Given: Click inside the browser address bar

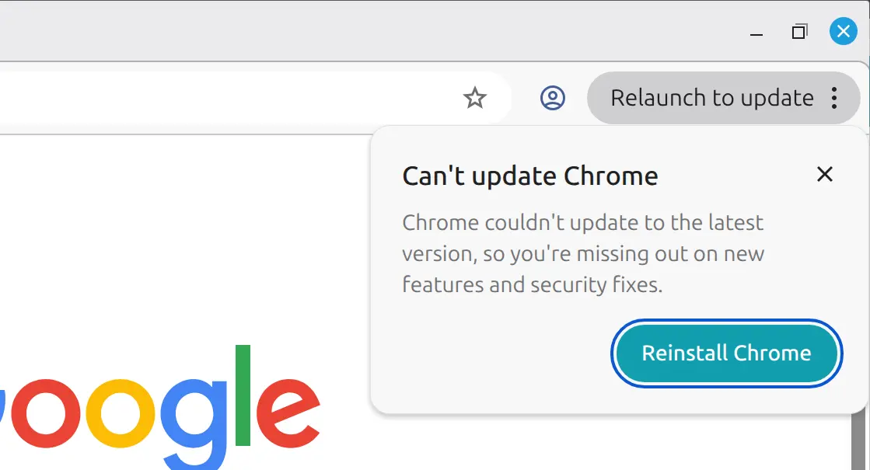Looking at the screenshot, I should click(233, 98).
